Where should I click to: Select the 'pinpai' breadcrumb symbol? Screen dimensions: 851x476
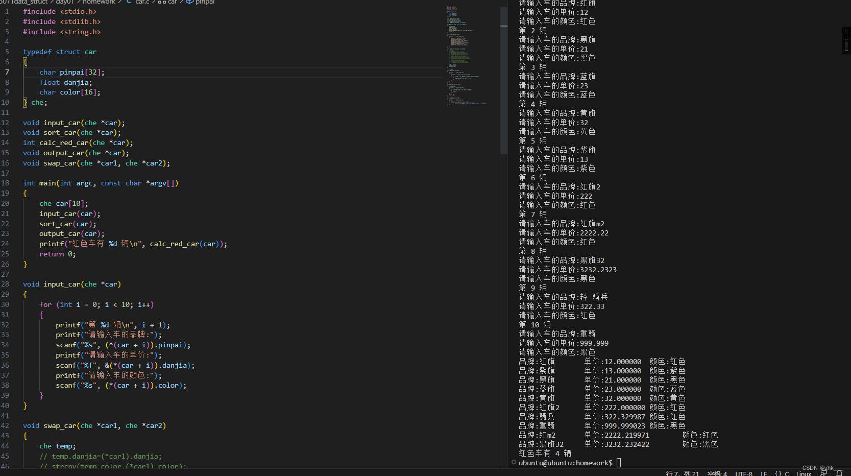point(205,2)
